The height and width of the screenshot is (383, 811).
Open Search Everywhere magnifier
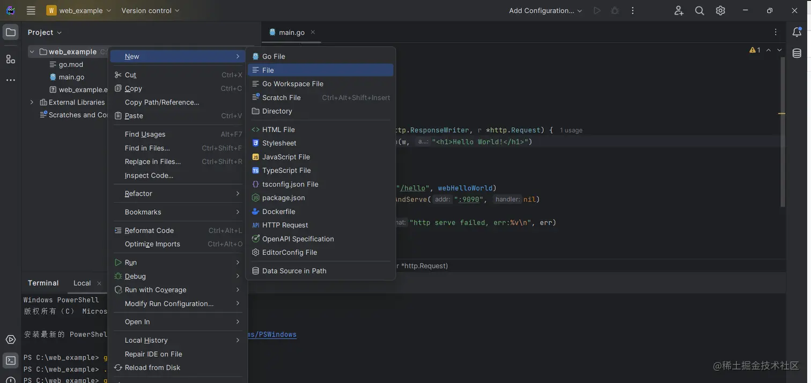click(699, 10)
